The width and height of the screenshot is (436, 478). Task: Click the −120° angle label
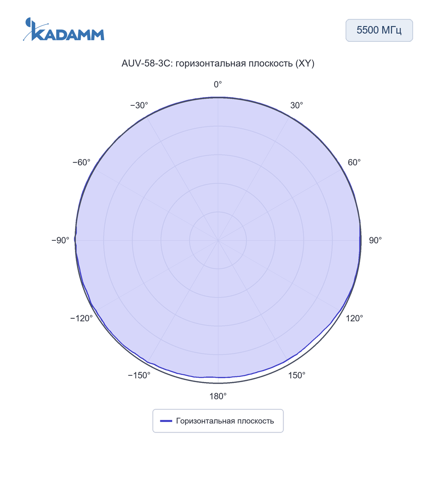[82, 319]
